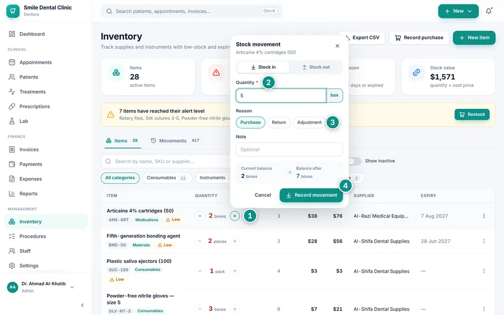The height and width of the screenshot is (315, 504).
Task: Click inventory search by name field
Action: [166, 161]
